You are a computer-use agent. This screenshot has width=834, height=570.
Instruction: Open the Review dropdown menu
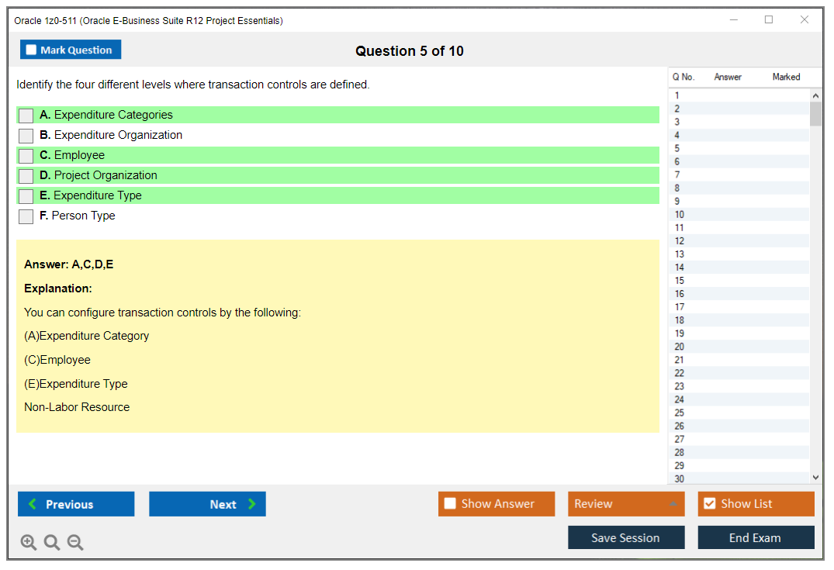click(626, 504)
